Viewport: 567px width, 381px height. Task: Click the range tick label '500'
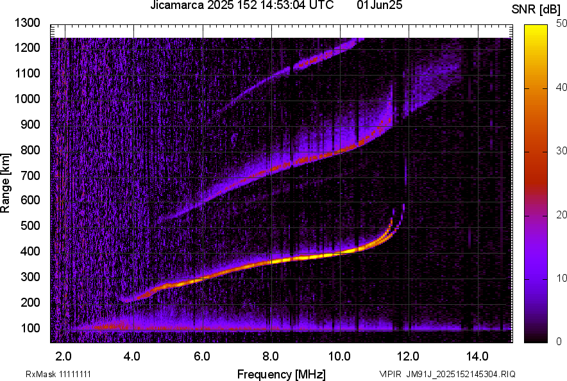tap(30, 225)
